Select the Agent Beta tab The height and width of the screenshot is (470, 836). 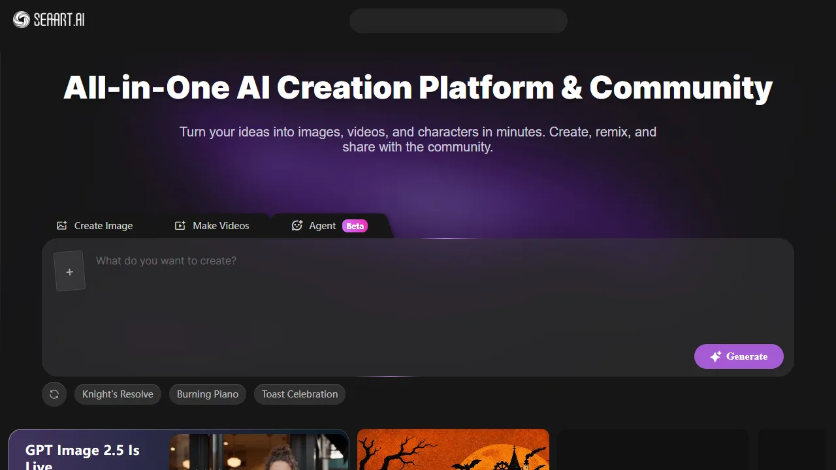[330, 226]
